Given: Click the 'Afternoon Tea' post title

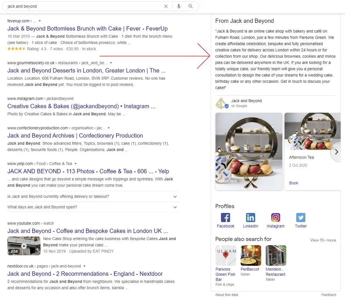Looking at the screenshot, I should pyautogui.click(x=302, y=157).
